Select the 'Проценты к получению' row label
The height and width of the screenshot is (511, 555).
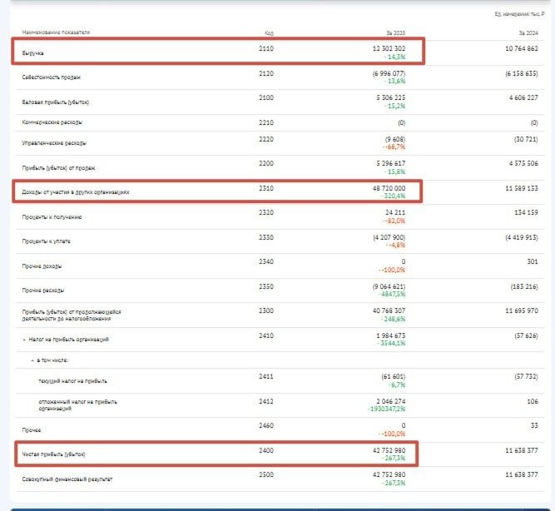[x=52, y=217]
